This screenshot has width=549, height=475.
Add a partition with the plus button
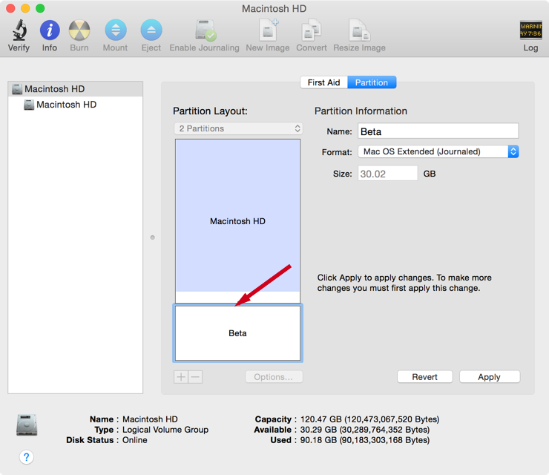(181, 377)
